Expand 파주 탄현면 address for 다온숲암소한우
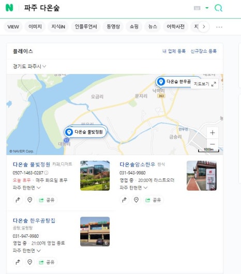 point(133,188)
